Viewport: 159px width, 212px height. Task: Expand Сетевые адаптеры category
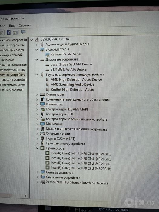click(37, 172)
